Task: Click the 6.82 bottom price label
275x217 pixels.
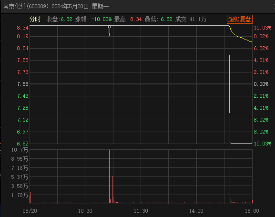Action: 22,144
